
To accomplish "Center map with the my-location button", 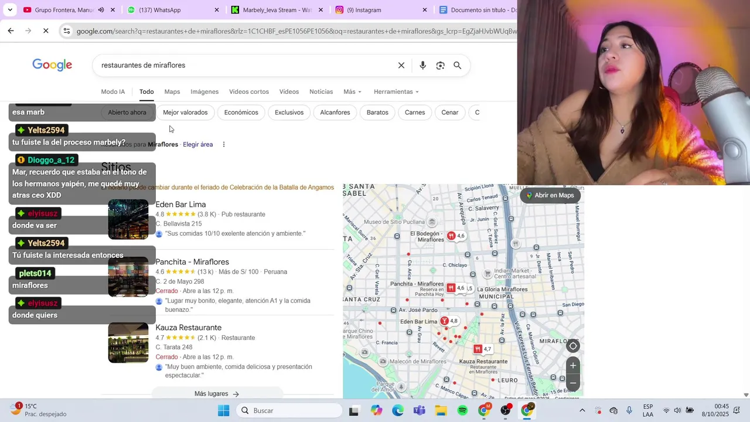I will tap(573, 346).
